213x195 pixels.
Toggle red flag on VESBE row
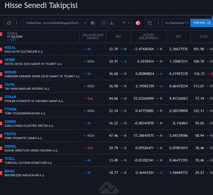pyautogui.click(x=1, y=62)
